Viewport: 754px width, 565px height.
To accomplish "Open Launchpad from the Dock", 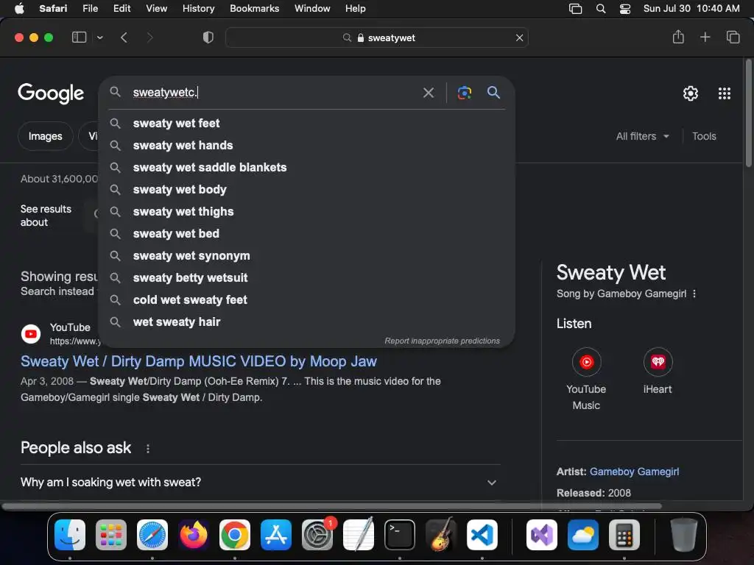I will pos(111,535).
